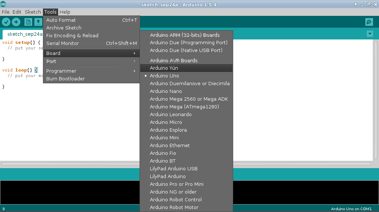Pick Arduino Fio from the board list
Screen dimensions: 379x212
(x=187, y=153)
